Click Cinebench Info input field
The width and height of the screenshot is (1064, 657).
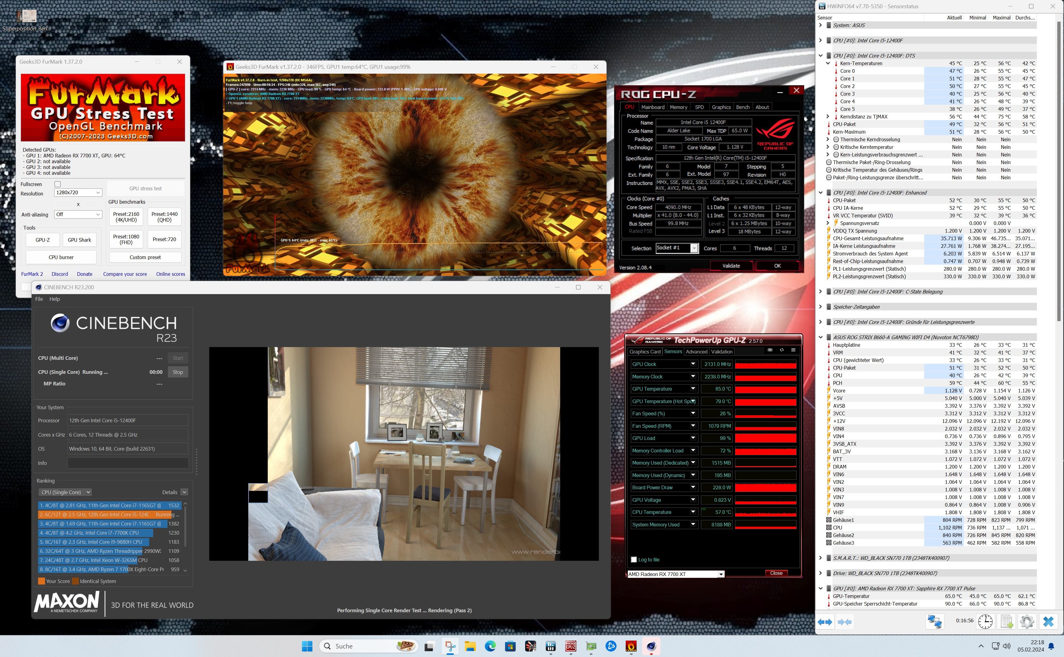coord(128,463)
